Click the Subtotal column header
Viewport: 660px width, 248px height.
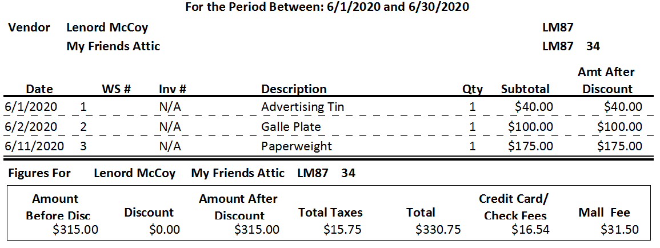pos(525,89)
